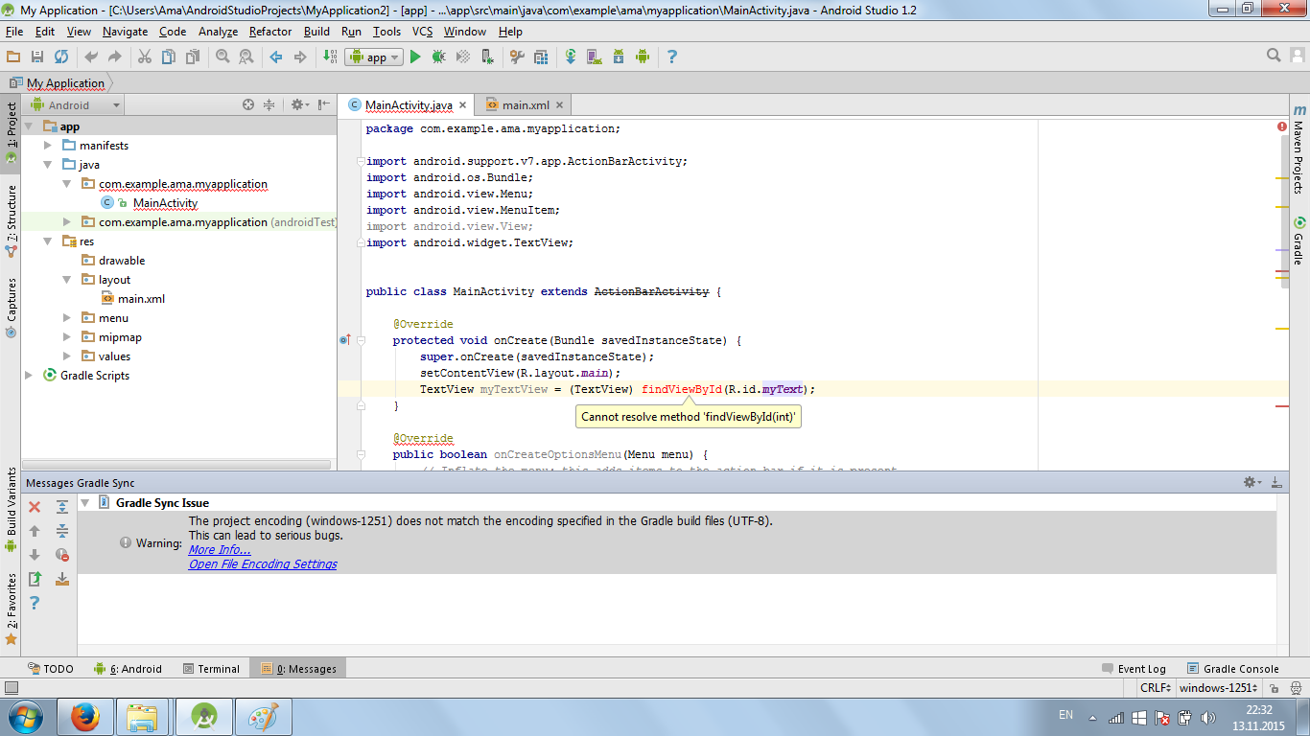Open the AVD Manager icon
Image resolution: width=1310 pixels, height=736 pixels.
click(595, 57)
